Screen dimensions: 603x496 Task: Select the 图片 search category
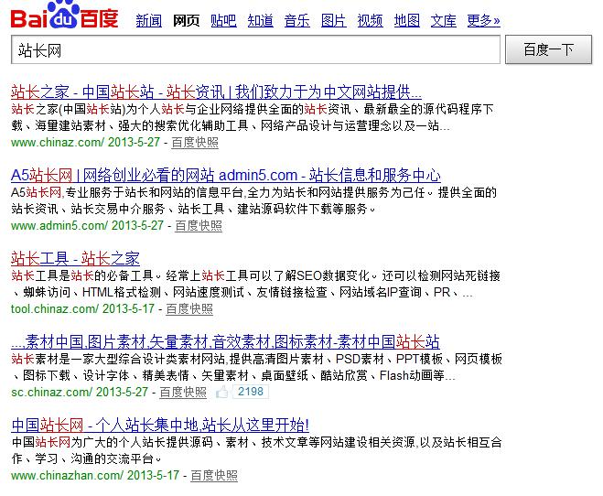pyautogui.click(x=333, y=20)
